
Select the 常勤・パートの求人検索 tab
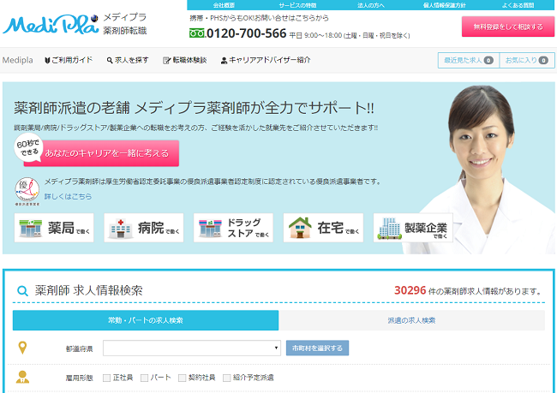[x=146, y=320]
